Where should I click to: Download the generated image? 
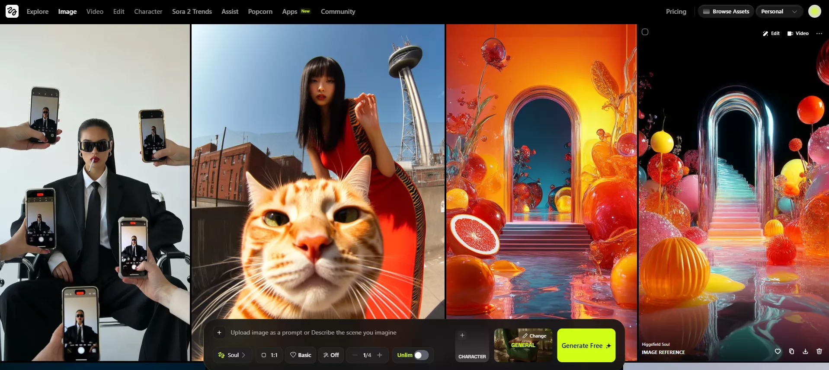click(805, 351)
